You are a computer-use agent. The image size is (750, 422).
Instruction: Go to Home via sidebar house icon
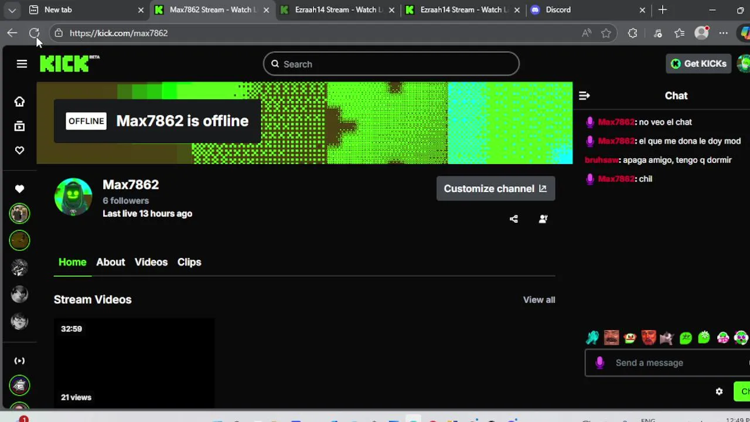click(x=19, y=101)
